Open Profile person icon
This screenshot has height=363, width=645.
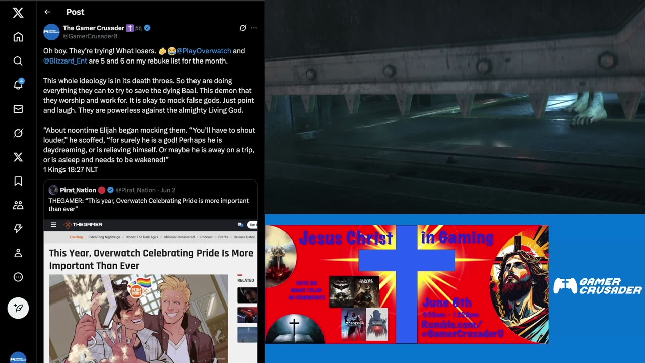(18, 253)
